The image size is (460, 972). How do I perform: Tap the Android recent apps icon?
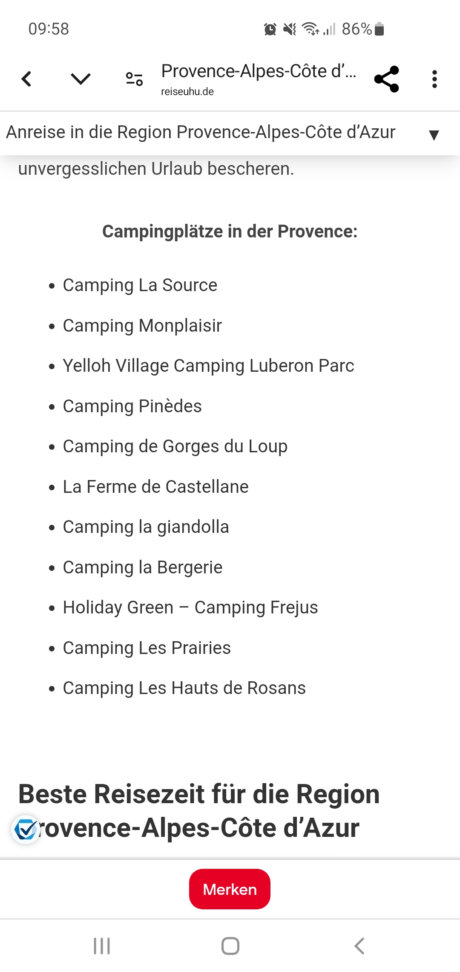click(102, 946)
